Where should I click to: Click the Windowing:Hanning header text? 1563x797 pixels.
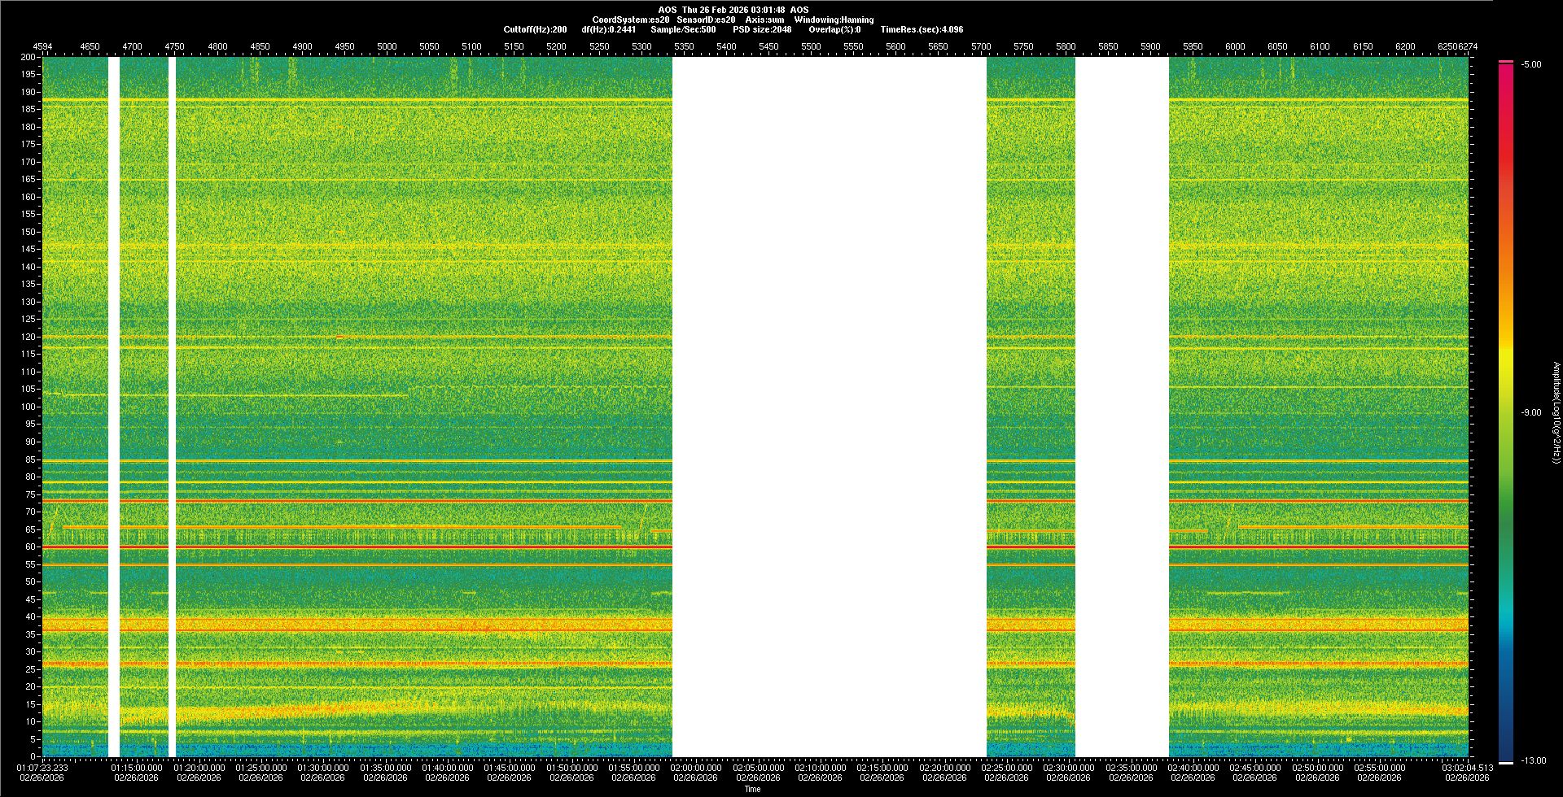point(834,20)
